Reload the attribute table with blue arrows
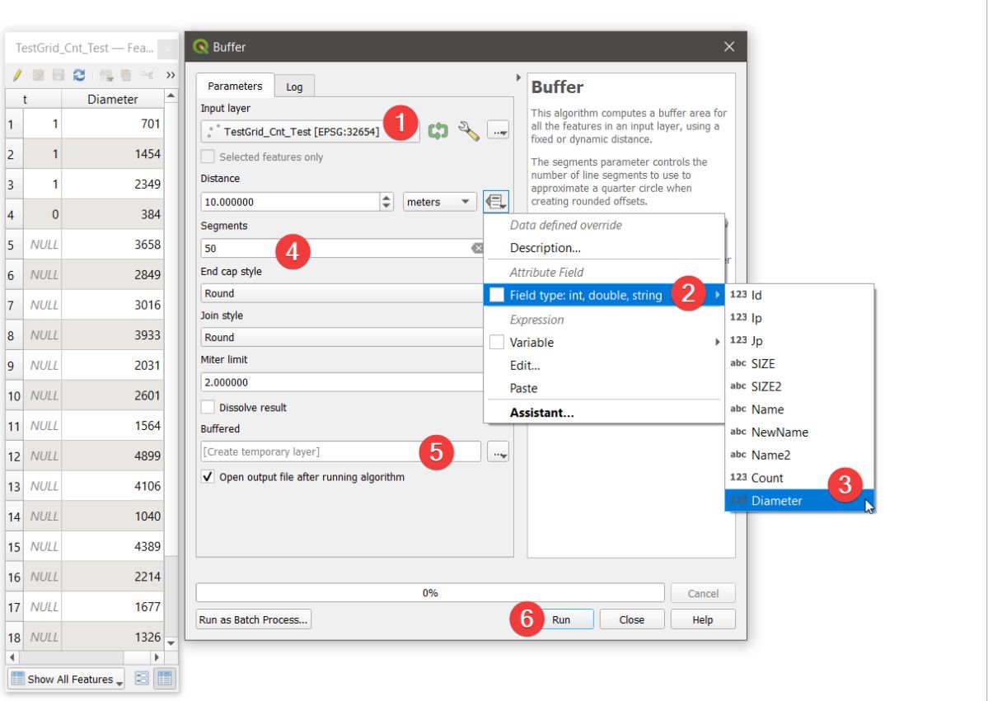Viewport: 988px width, 701px height. 79,75
